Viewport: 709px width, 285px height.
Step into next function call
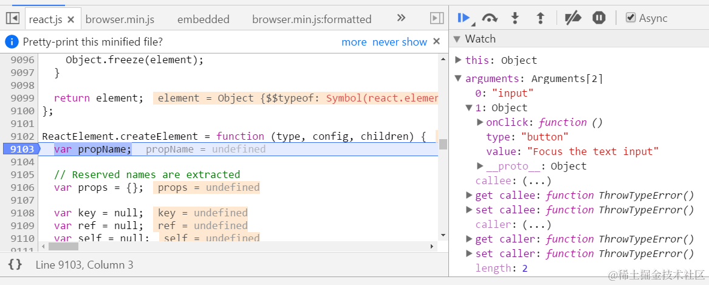pos(515,18)
